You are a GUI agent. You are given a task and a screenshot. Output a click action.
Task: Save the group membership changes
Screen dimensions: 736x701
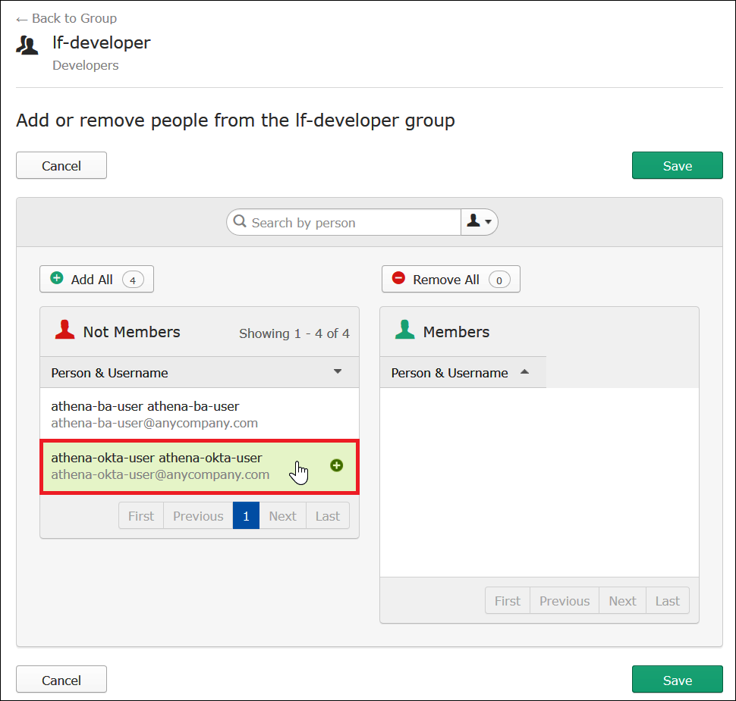coord(677,165)
